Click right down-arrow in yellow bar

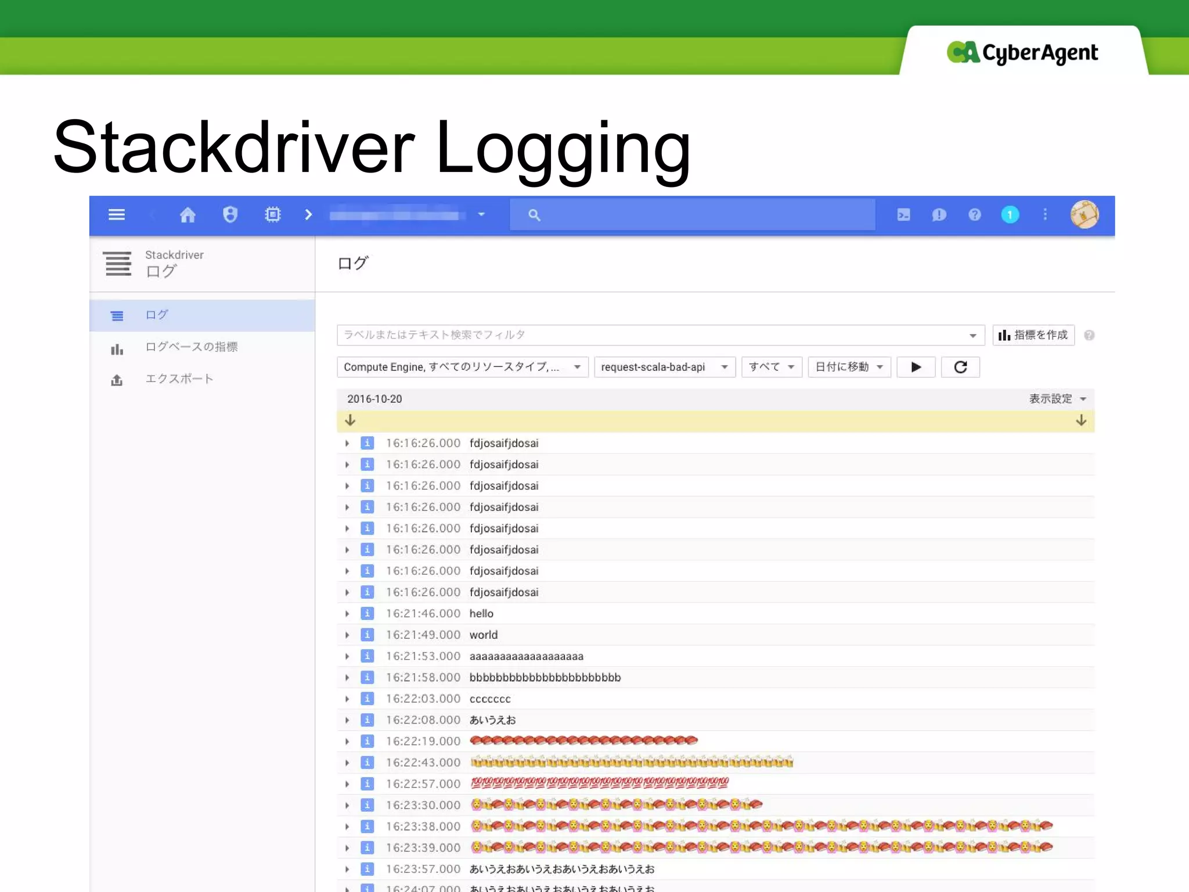1081,420
